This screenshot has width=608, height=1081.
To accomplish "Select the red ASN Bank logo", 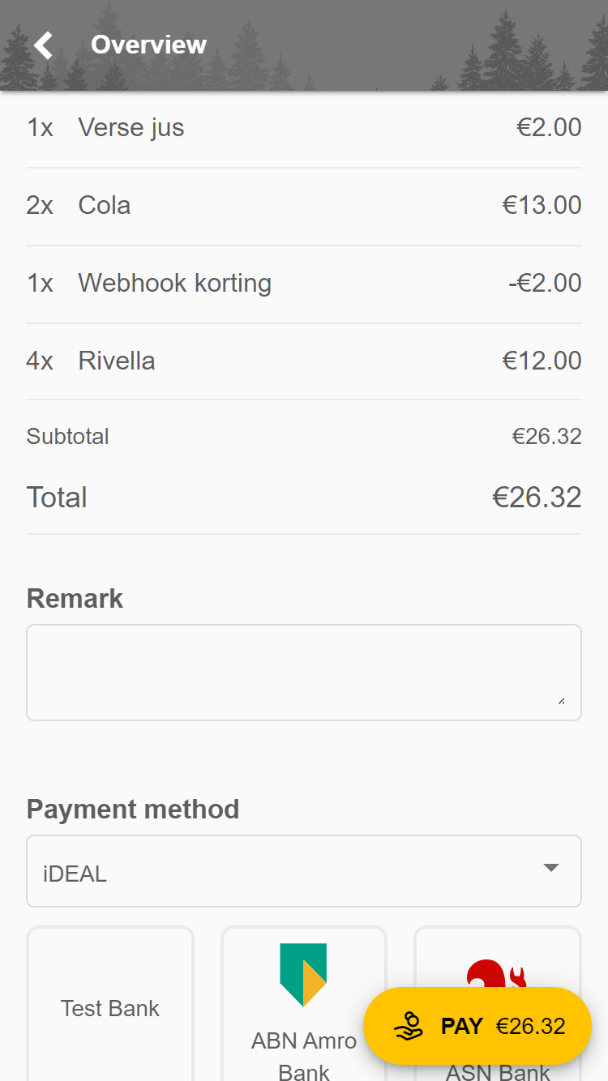I will point(496,974).
